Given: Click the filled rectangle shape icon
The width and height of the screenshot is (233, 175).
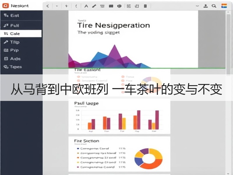Looking at the screenshot, I should pyautogui.click(x=111, y=6).
